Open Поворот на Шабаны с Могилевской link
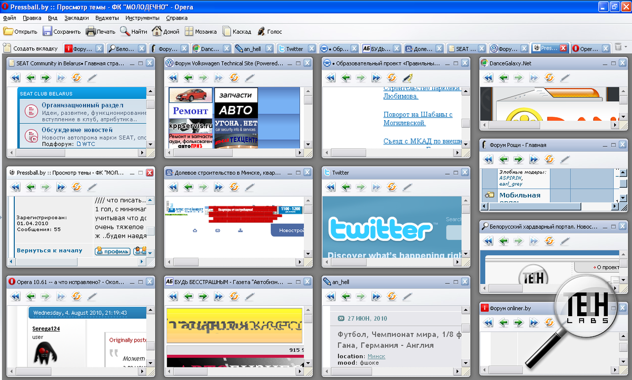 [x=418, y=119]
